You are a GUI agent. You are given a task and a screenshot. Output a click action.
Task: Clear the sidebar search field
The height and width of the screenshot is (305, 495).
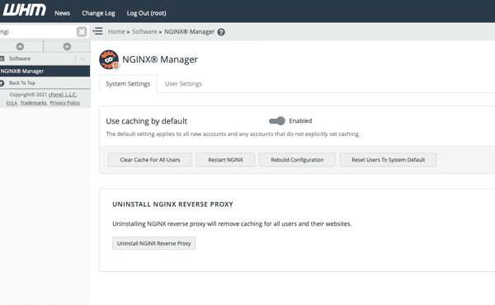point(82,31)
